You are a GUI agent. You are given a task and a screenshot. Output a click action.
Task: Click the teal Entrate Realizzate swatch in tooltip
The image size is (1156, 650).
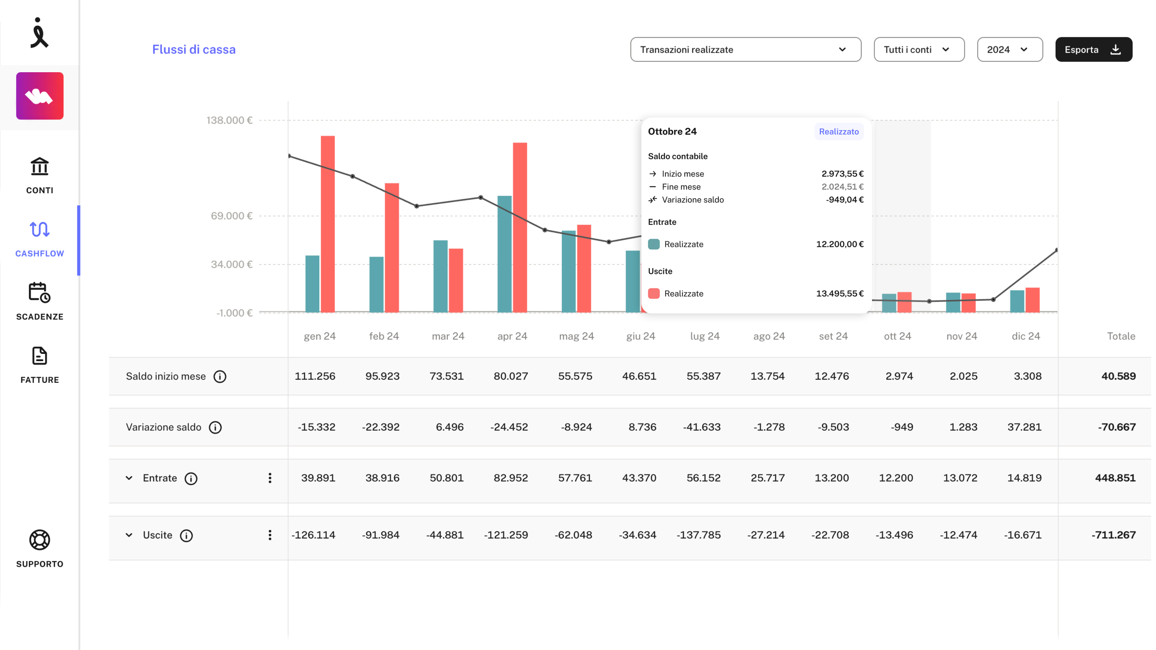[x=654, y=244]
